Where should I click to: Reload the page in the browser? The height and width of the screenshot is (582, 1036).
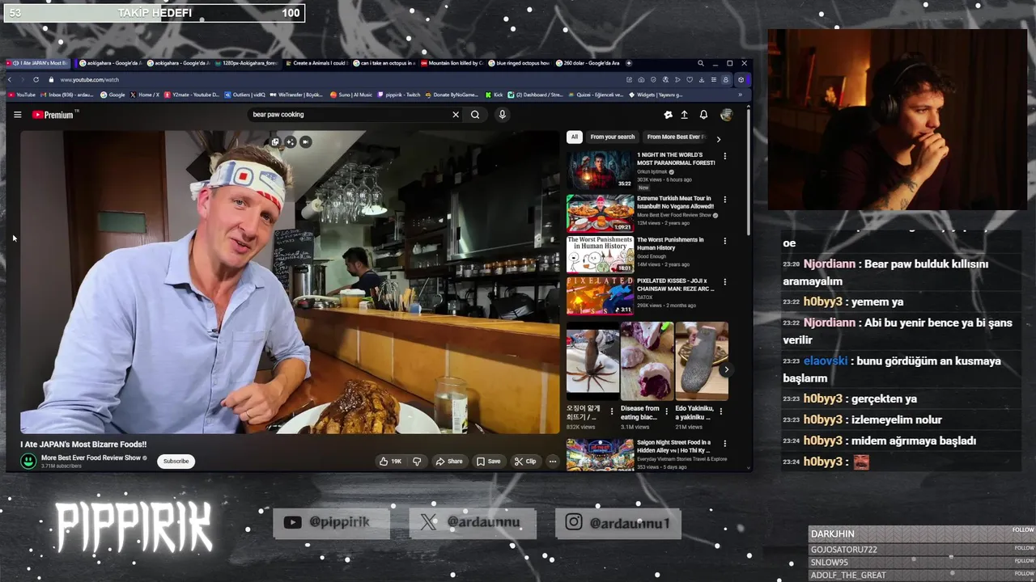36,79
